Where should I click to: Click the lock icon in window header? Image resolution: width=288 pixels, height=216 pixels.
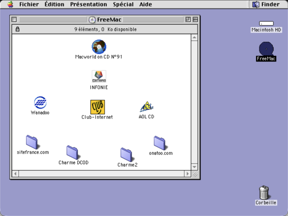[x=18, y=29]
